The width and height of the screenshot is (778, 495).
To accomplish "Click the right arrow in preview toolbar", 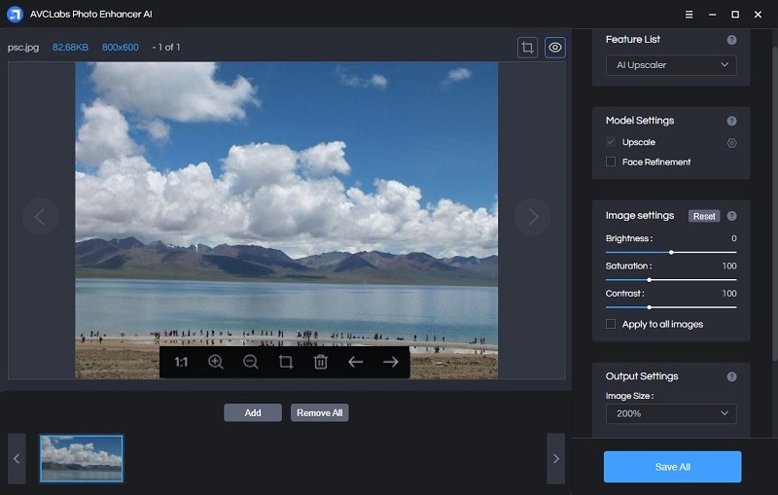I will pyautogui.click(x=391, y=362).
